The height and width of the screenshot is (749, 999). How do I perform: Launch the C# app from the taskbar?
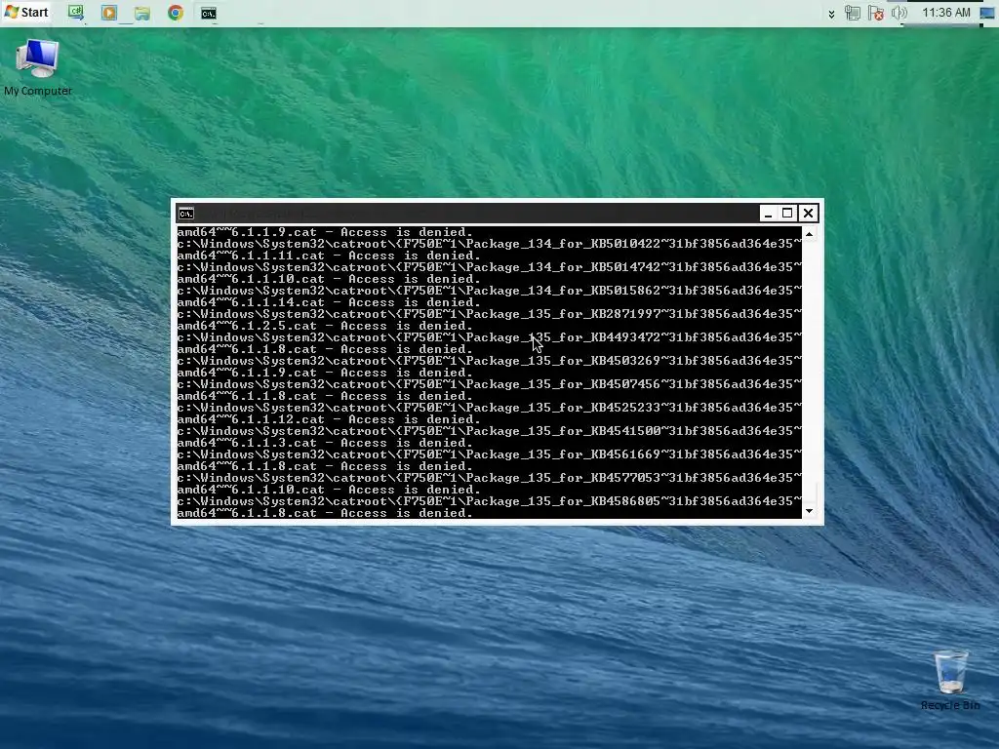click(x=76, y=13)
